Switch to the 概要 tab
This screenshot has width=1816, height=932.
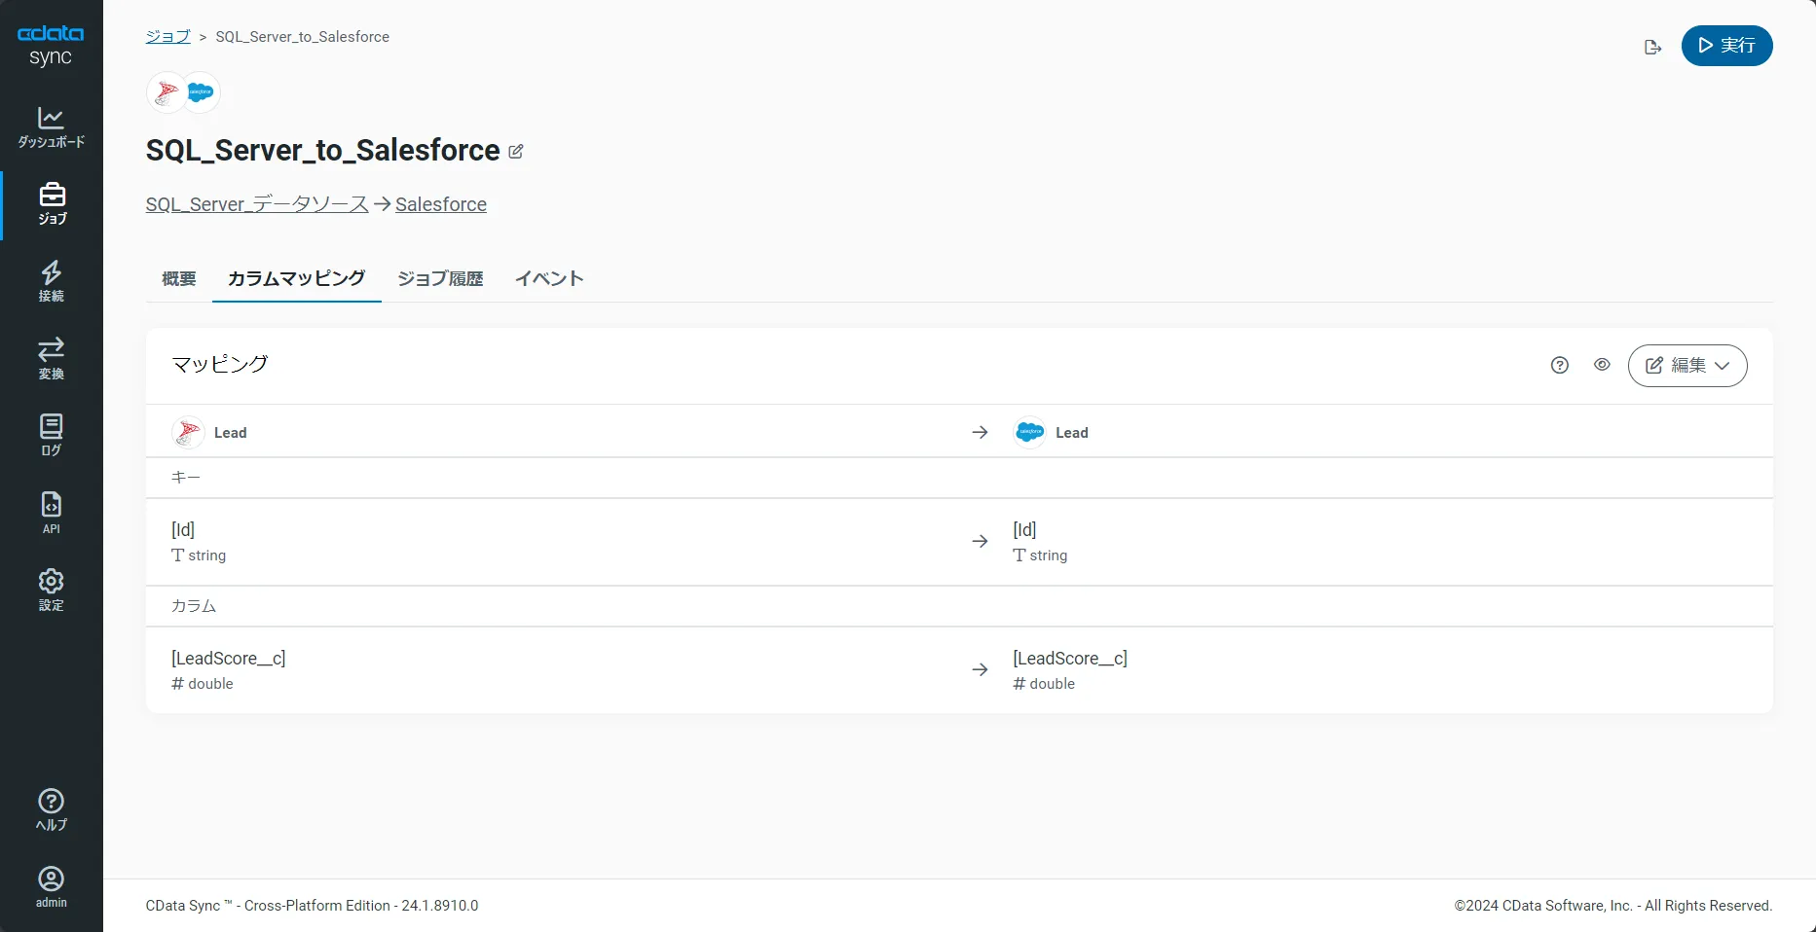click(179, 279)
